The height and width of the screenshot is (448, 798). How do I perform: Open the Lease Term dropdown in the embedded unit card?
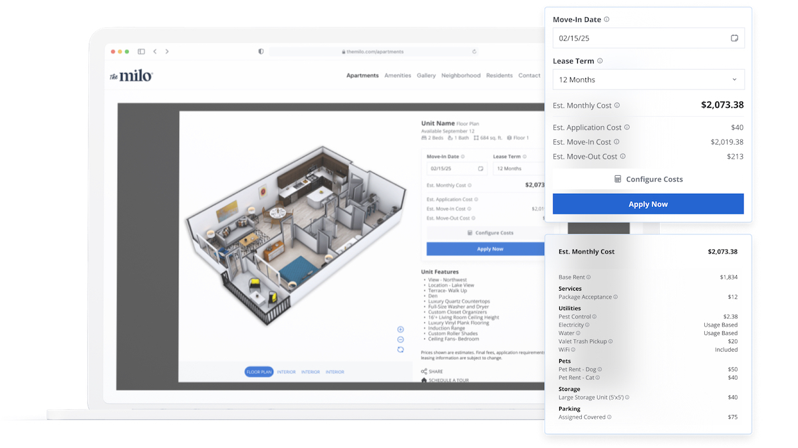click(x=515, y=168)
